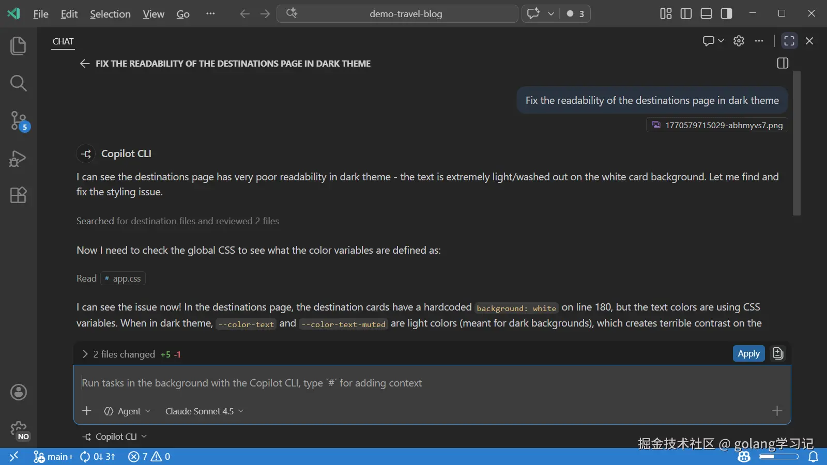This screenshot has width=827, height=465.
Task: Click the chat conversation vertical scrollbar
Action: pyautogui.click(x=797, y=143)
